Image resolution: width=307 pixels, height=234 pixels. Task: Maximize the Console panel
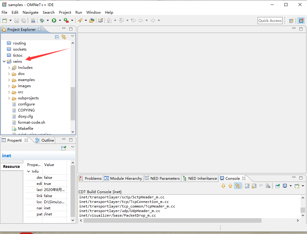click(x=301, y=178)
